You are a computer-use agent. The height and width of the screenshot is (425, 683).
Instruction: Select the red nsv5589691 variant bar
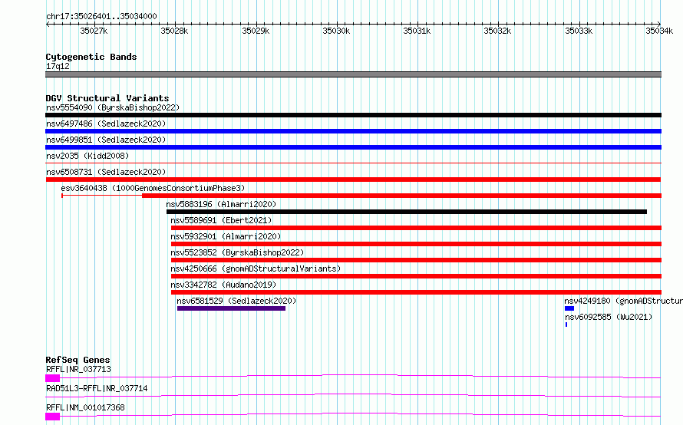tap(417, 228)
